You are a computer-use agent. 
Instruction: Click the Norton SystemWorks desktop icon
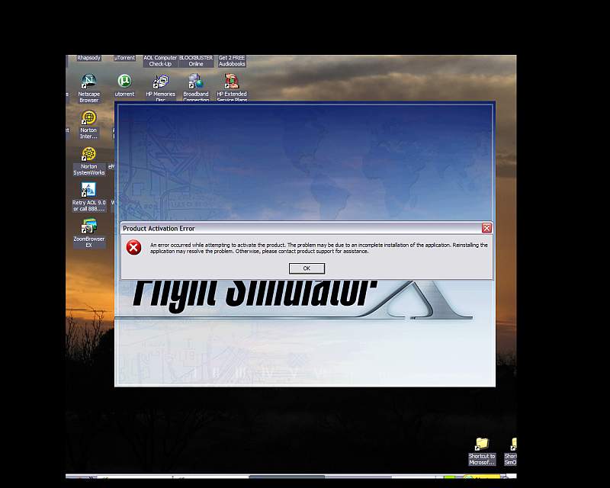pos(88,154)
